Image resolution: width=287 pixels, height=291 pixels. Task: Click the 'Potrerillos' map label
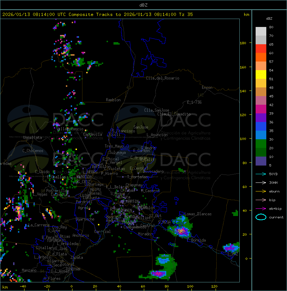(x=58, y=190)
